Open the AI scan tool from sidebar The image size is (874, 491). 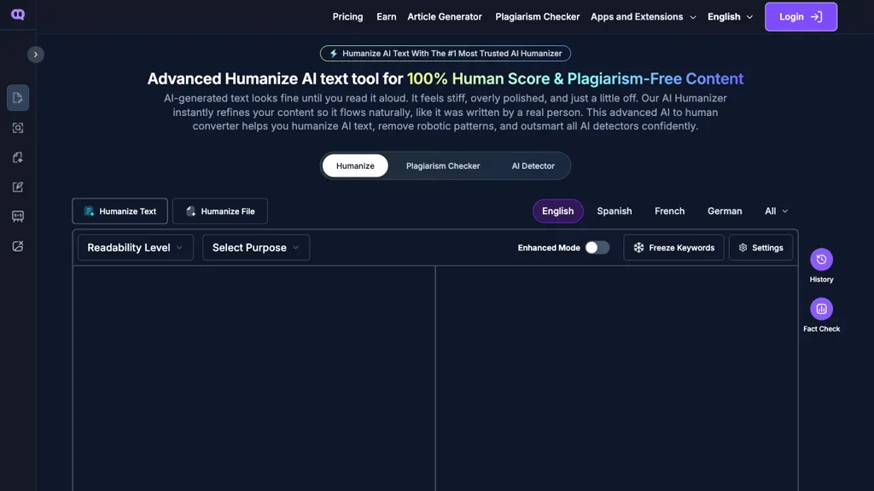[x=17, y=127]
